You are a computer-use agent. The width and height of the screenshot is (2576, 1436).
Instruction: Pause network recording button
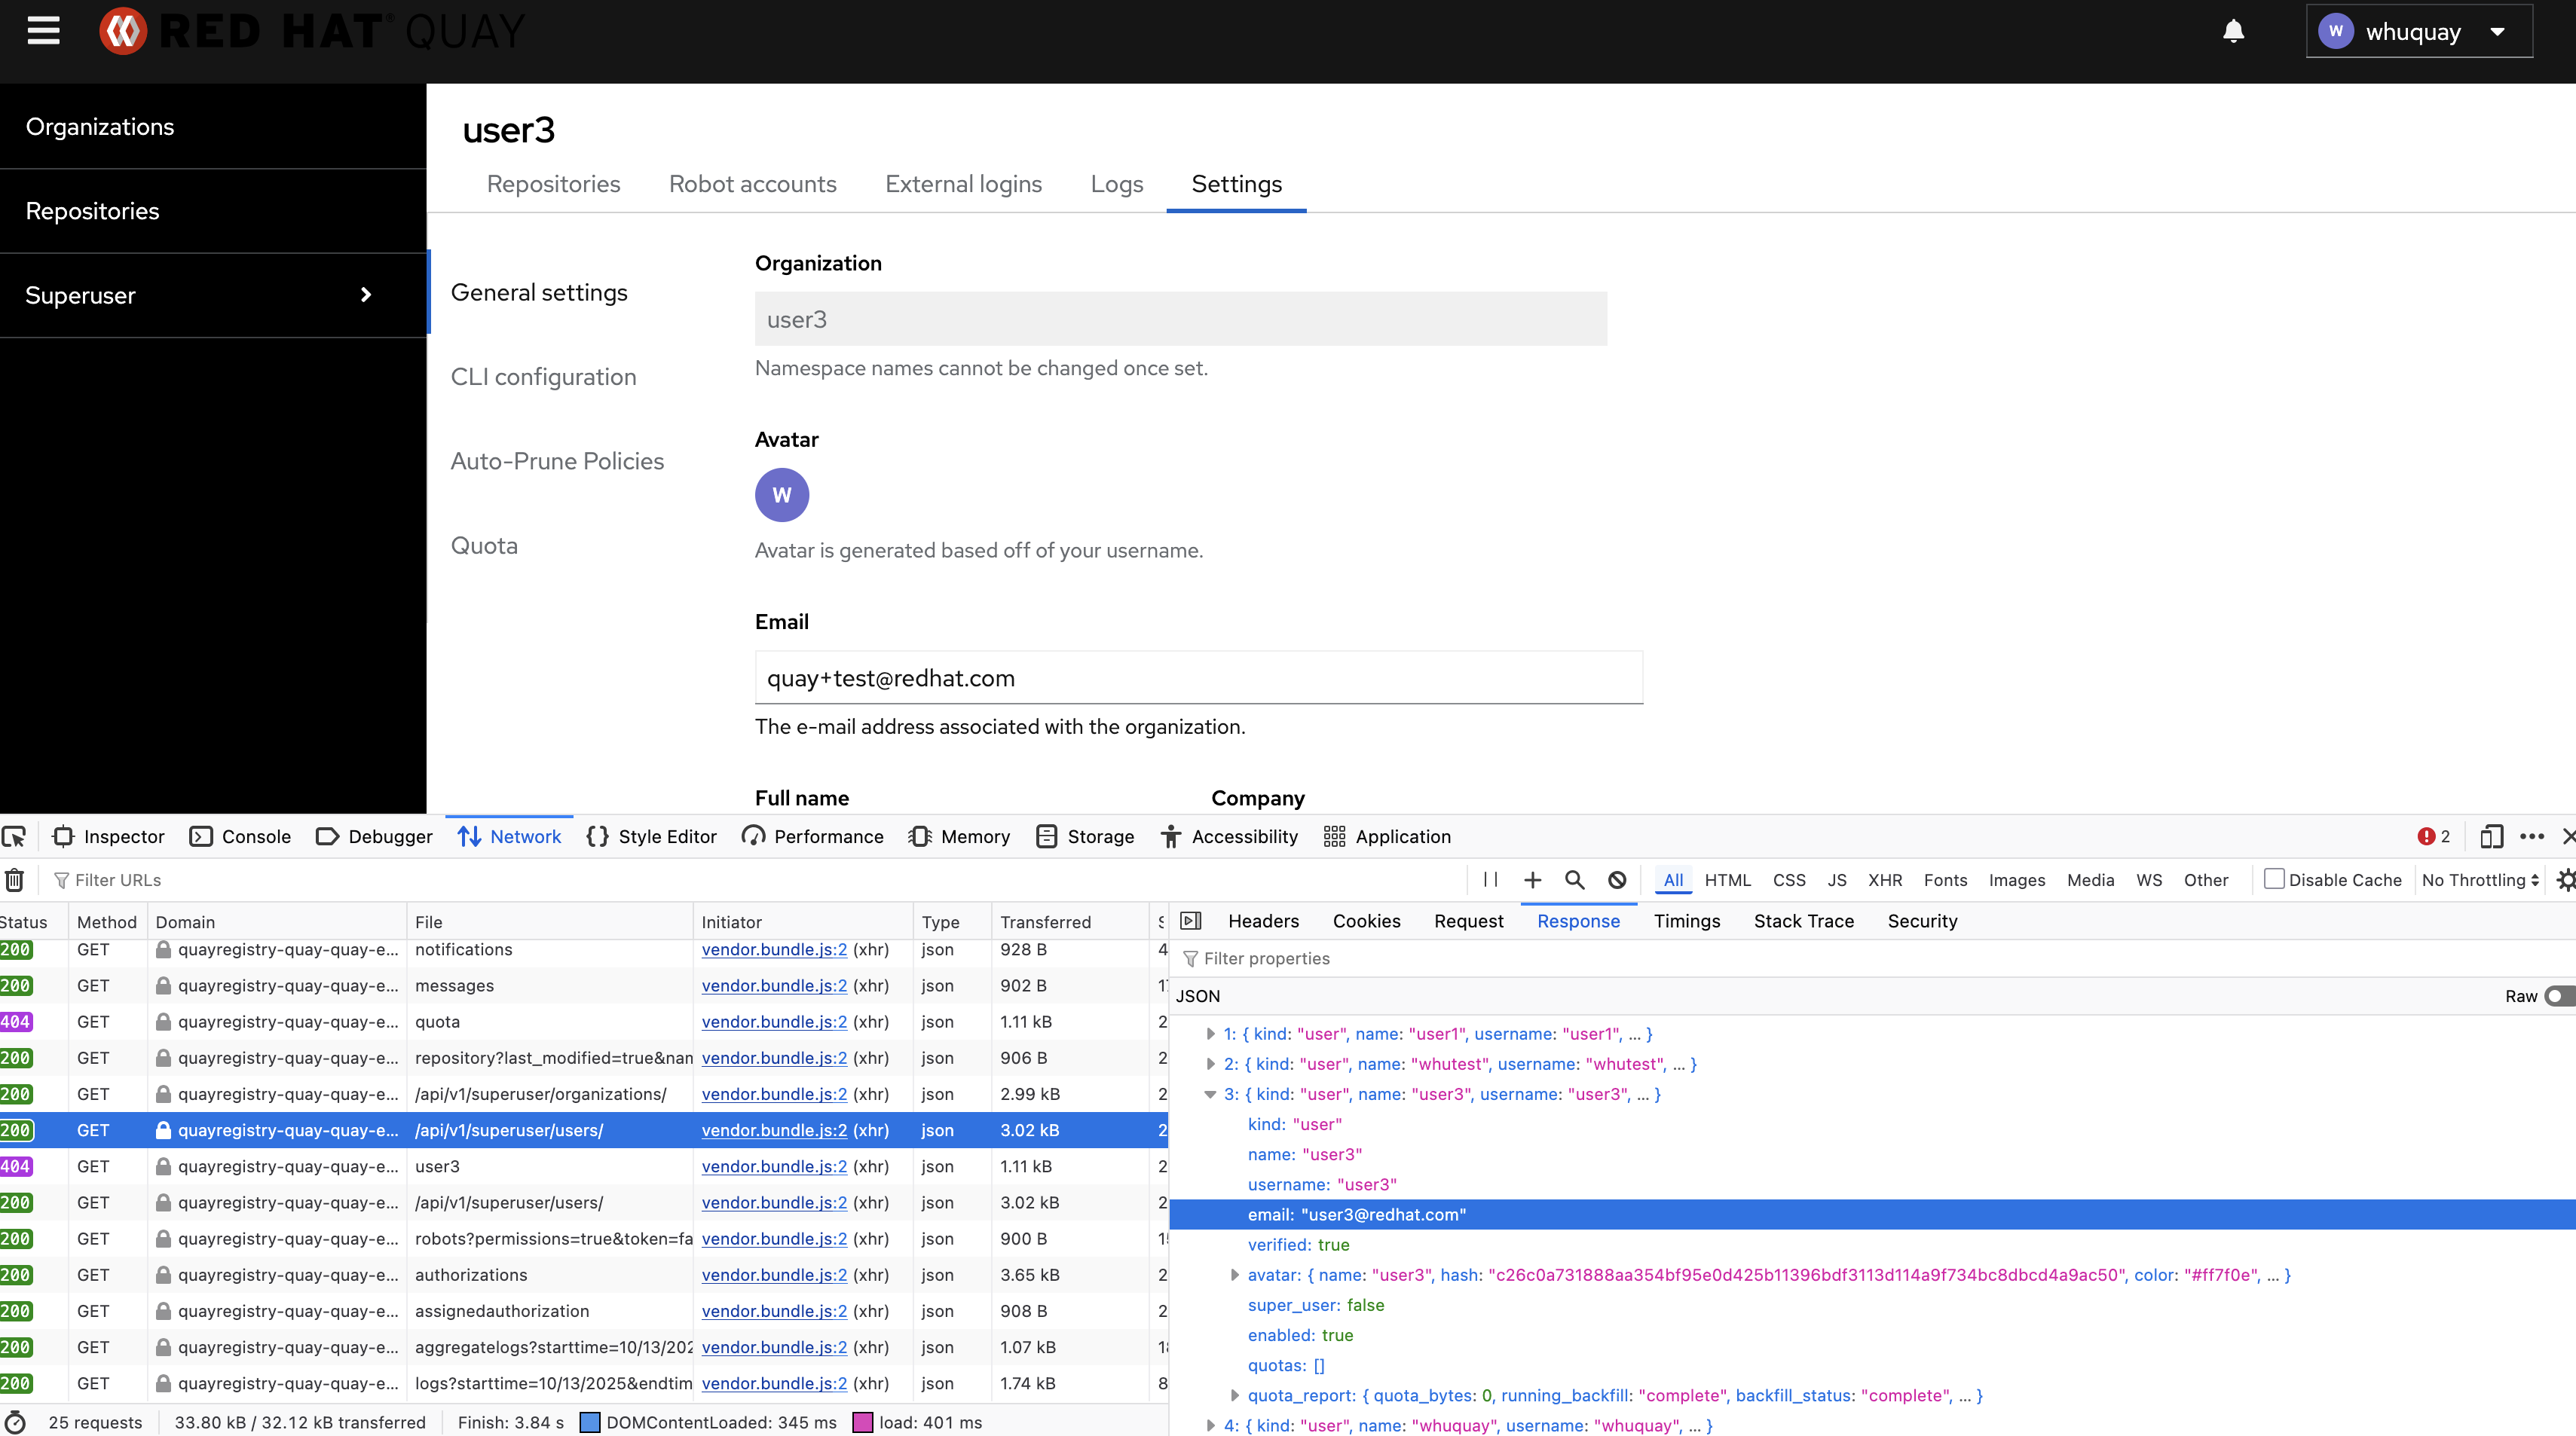click(x=1490, y=880)
